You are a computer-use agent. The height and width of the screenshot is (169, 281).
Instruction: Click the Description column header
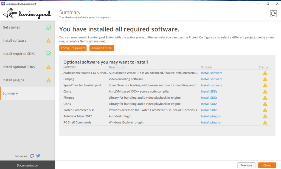coord(117,67)
